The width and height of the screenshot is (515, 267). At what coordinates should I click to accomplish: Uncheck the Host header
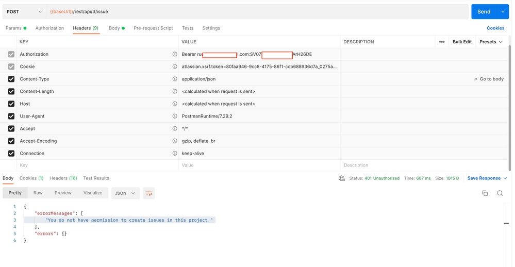pos(11,104)
